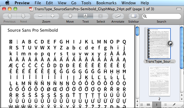The height and width of the screenshot is (108, 184).
Task: Open the Help menu
Action: pyautogui.click(x=145, y=3)
